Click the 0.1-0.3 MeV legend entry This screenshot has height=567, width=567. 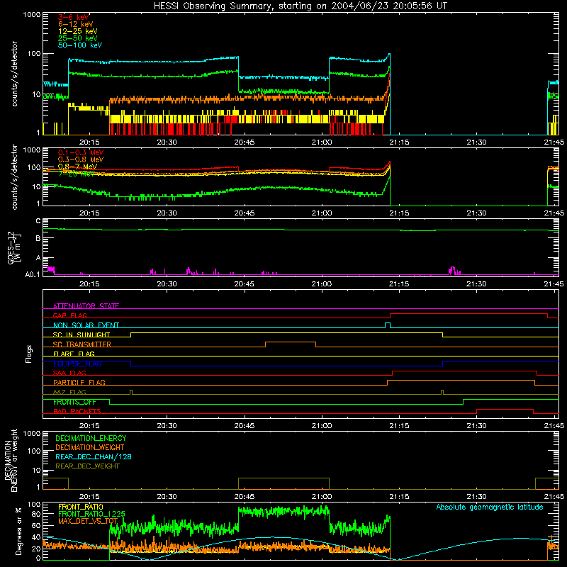pyautogui.click(x=81, y=152)
